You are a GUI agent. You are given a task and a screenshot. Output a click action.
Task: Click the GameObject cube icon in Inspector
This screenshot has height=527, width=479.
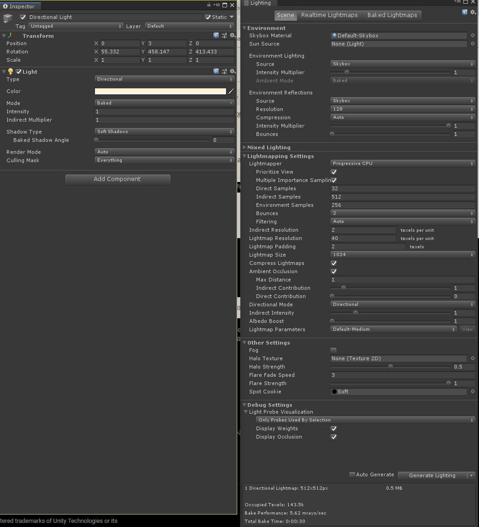(8, 18)
